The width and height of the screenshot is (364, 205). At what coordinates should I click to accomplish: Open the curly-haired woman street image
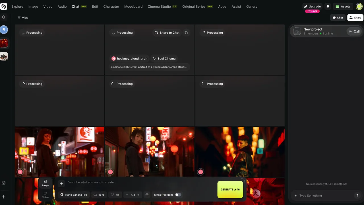click(x=59, y=152)
